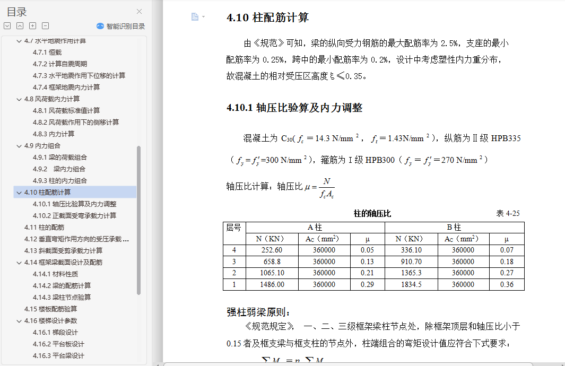The height and width of the screenshot is (366, 565).
Task: Select the 4.16 楼梯设计参数 outline entry
Action: click(50, 321)
